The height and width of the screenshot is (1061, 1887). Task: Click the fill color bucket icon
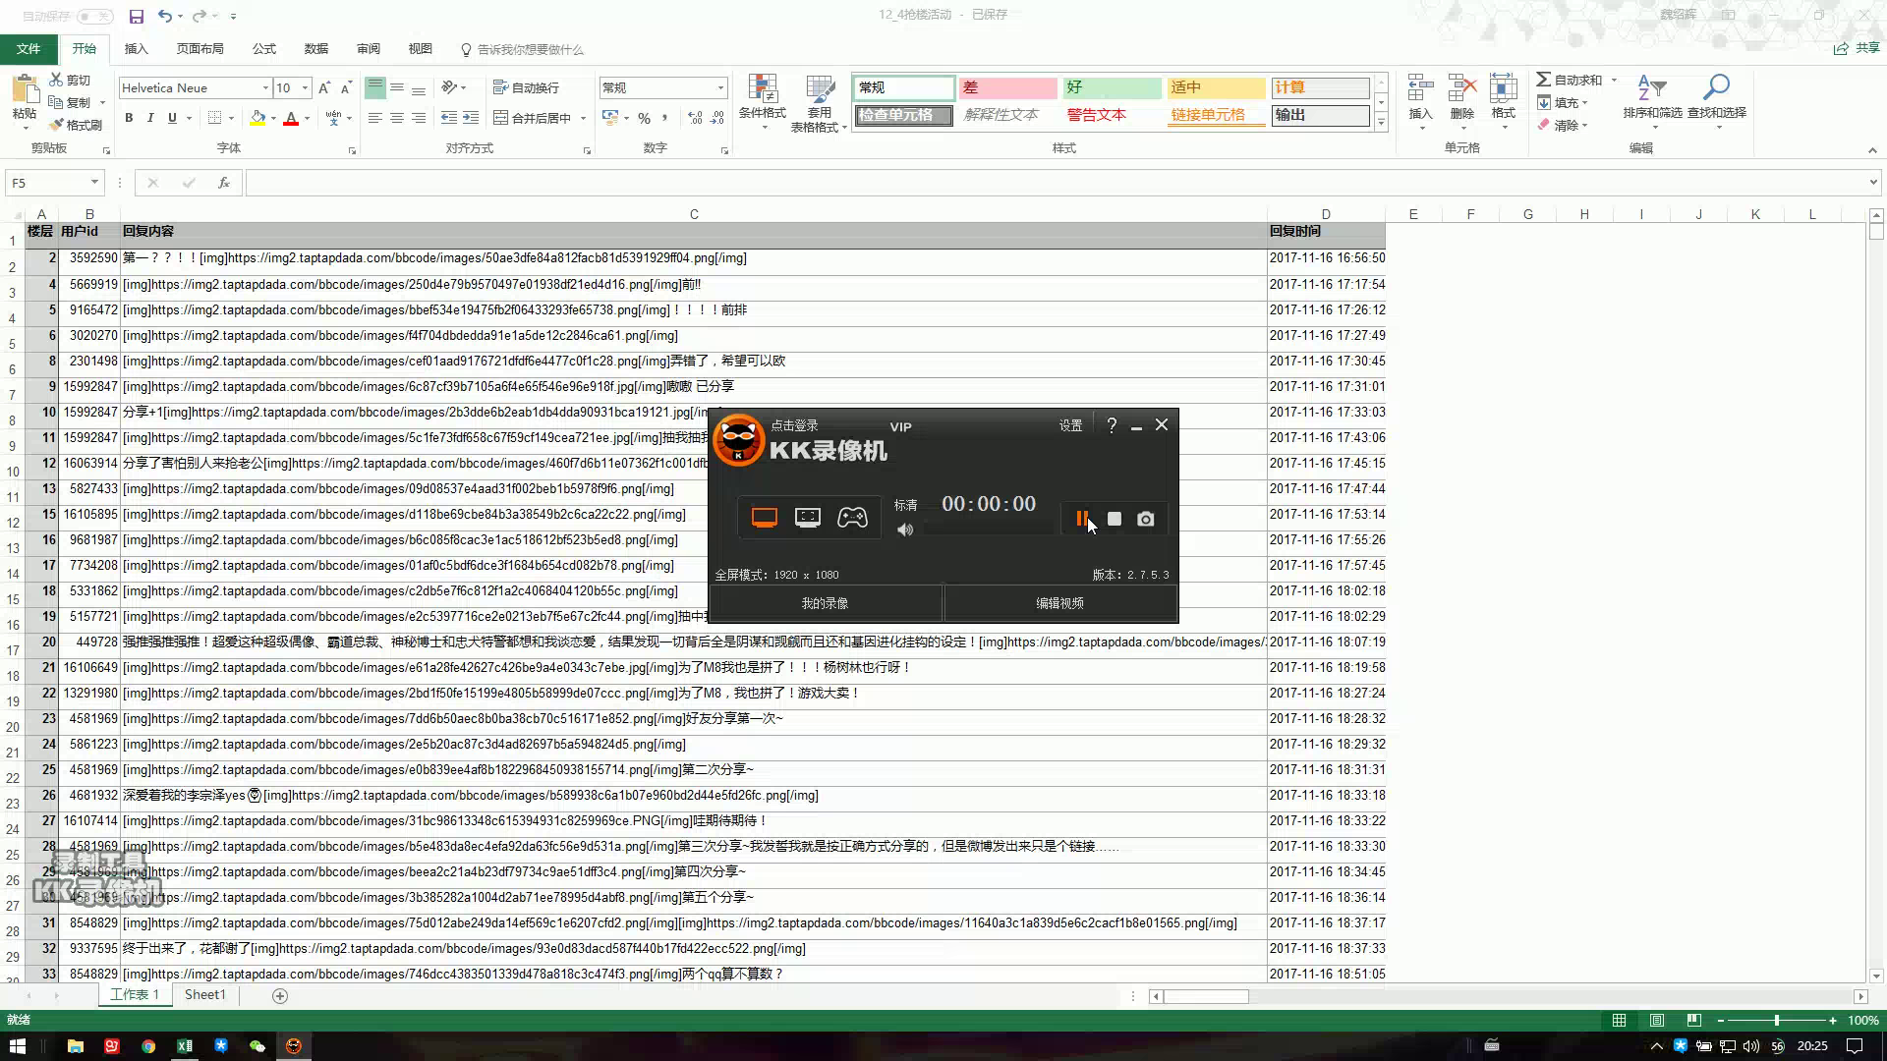point(257,118)
